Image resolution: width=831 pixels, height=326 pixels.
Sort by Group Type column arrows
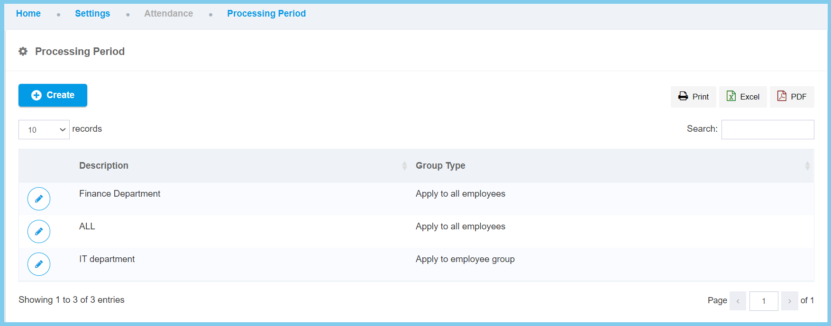[x=807, y=166]
